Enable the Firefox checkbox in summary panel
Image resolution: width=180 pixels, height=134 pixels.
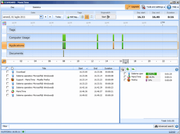coord(125,80)
